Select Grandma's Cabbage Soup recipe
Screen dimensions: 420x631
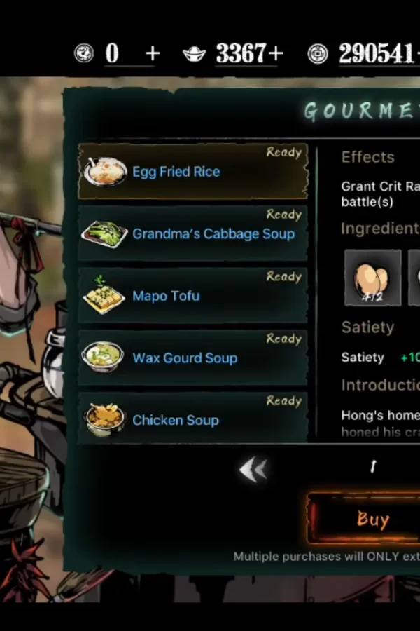point(193,233)
